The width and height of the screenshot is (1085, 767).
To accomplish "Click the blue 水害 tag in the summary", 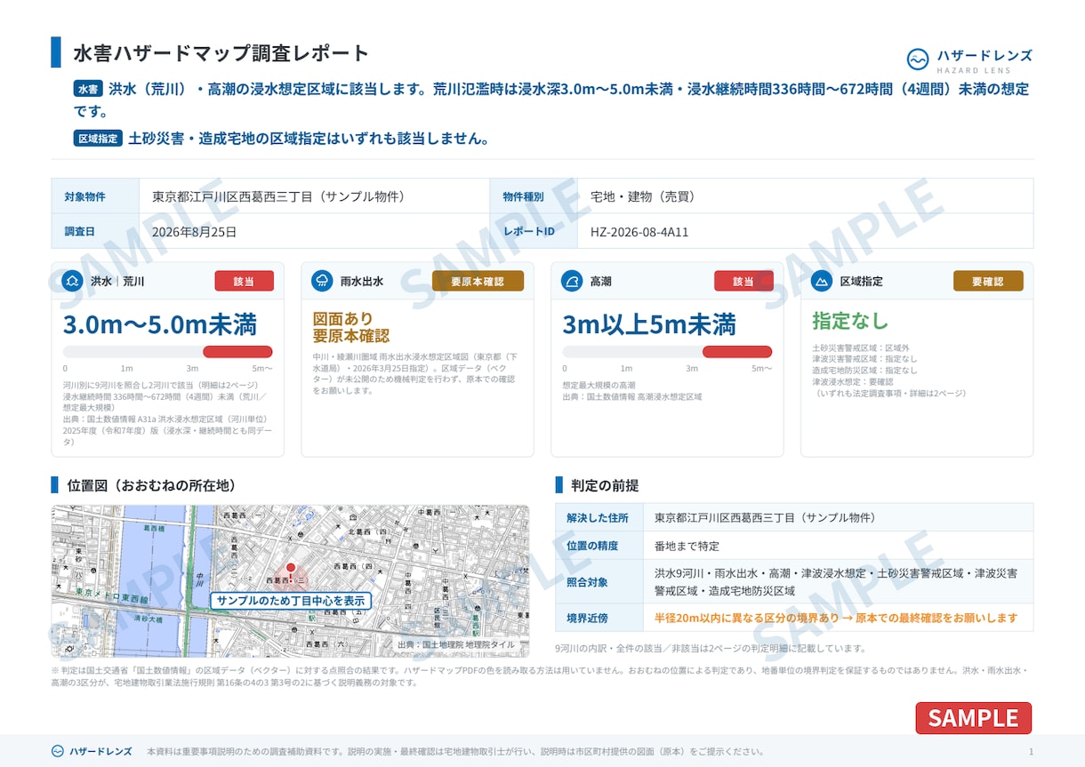I will pyautogui.click(x=87, y=89).
